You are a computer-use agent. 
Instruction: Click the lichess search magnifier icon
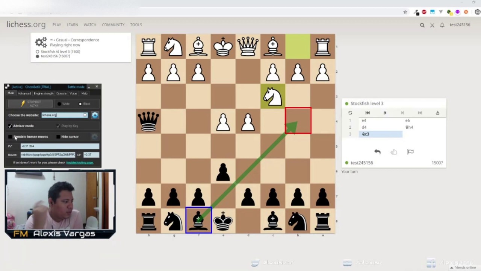tap(422, 25)
